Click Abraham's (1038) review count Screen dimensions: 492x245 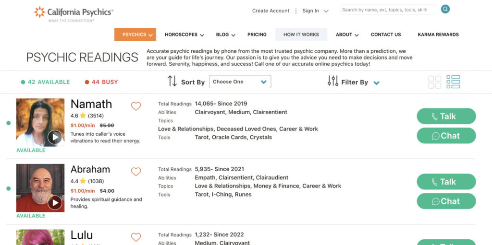point(96,181)
